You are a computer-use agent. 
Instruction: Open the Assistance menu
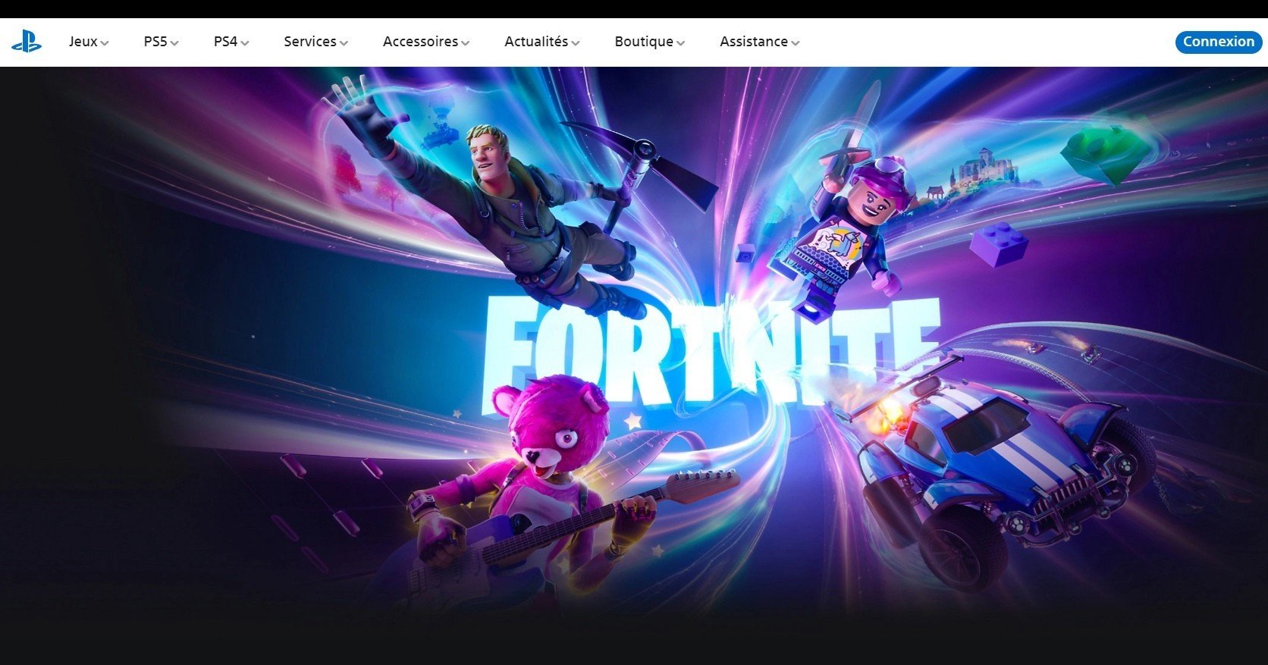click(760, 42)
